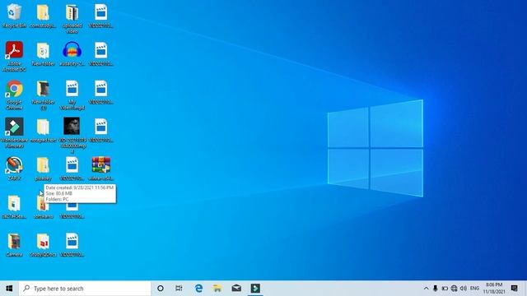This screenshot has height=296, width=527.
Task: Select the My Video.mp4 file
Action: coord(72,95)
